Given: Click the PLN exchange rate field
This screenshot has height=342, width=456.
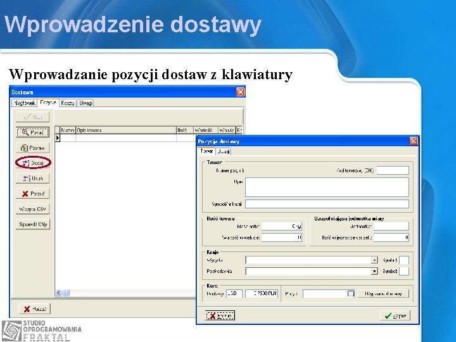Looking at the screenshot, I should pos(262,293).
